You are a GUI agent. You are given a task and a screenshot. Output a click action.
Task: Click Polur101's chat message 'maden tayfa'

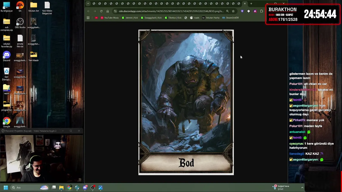(x=306, y=126)
